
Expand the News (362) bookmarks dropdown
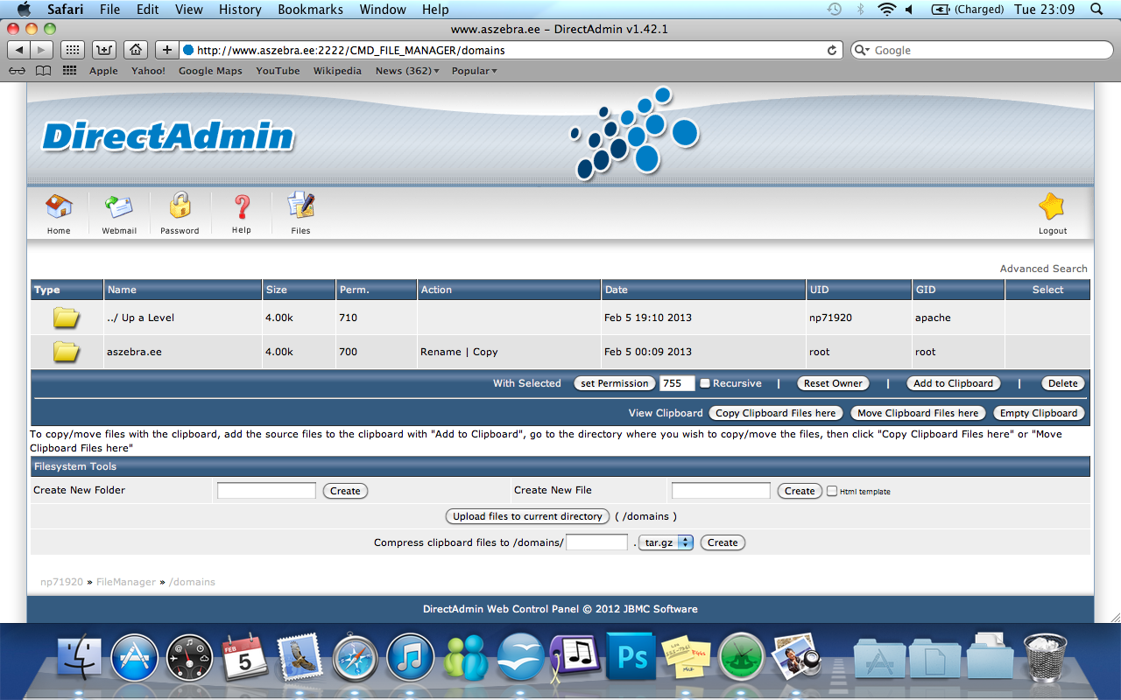pos(407,71)
